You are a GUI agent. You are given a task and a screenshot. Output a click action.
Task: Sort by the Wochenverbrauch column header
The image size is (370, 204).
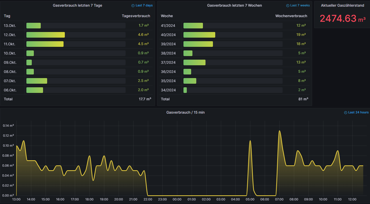tap(291, 16)
